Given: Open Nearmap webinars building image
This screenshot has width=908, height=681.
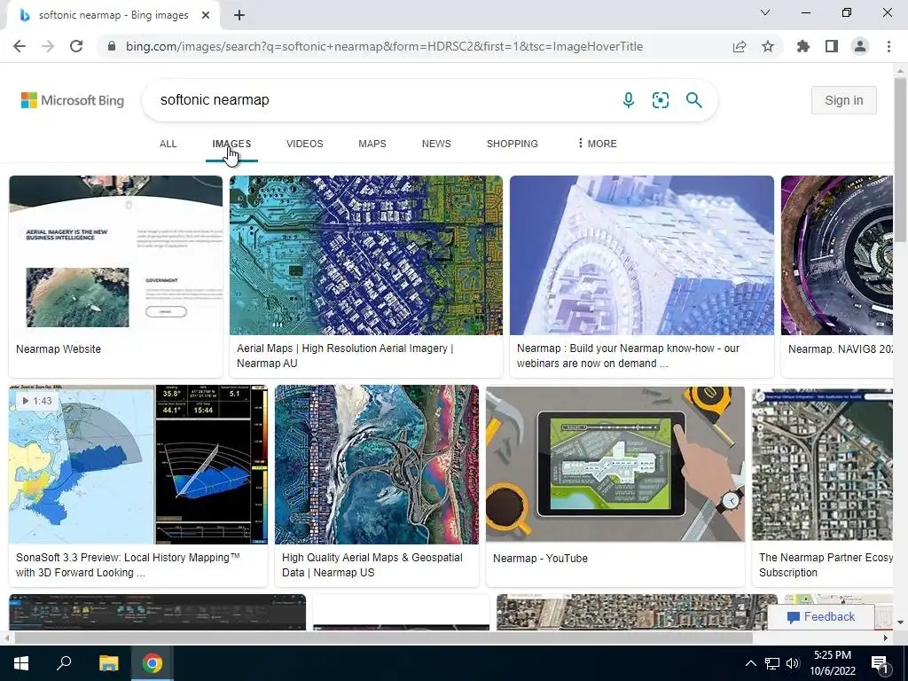Looking at the screenshot, I should click(642, 255).
